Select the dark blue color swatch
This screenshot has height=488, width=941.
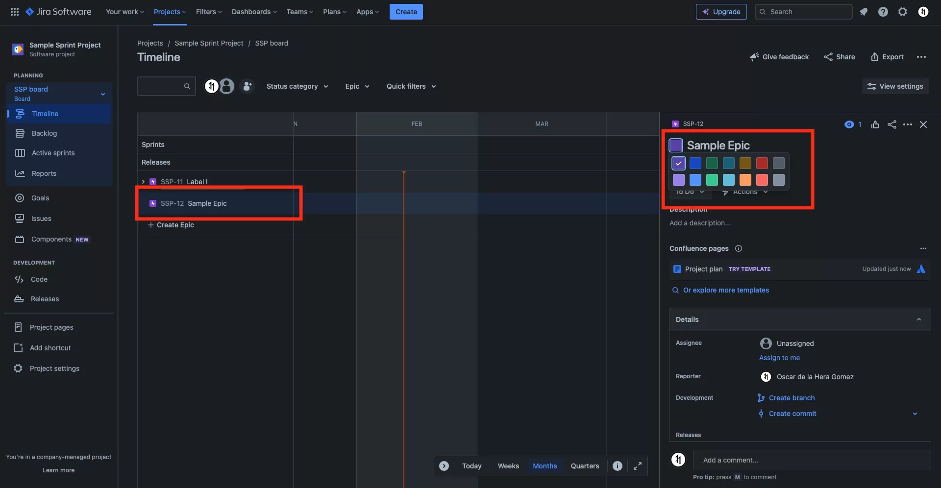click(695, 163)
